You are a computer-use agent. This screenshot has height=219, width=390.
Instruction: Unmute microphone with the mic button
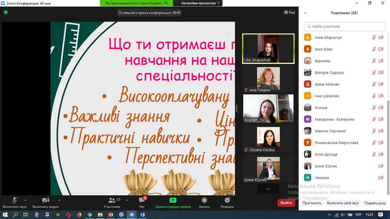(x=15, y=200)
